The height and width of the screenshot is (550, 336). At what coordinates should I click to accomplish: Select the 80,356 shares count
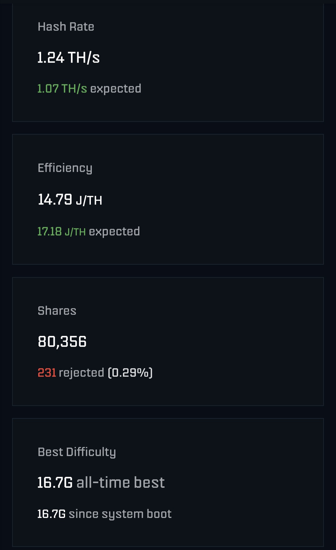(x=62, y=342)
